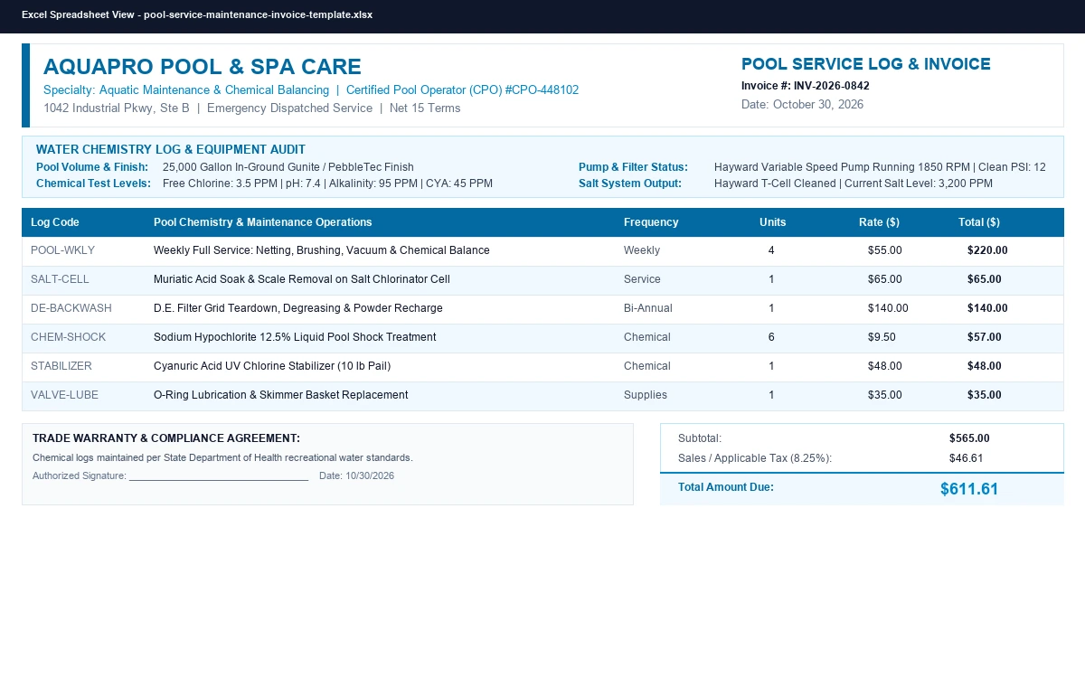The height and width of the screenshot is (687, 1085).
Task: Click the 25,000 Gallon In-Ground Gunite value
Action: 288,167
